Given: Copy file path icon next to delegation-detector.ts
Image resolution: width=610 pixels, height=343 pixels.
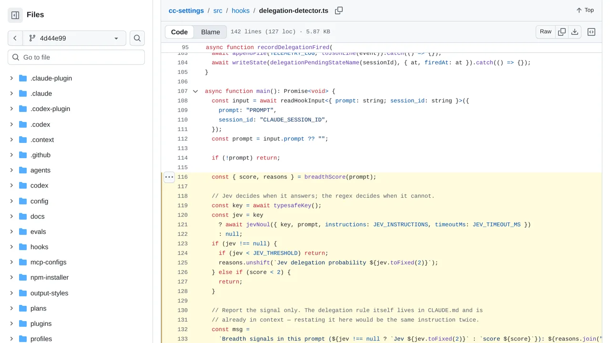Looking at the screenshot, I should coord(339,10).
